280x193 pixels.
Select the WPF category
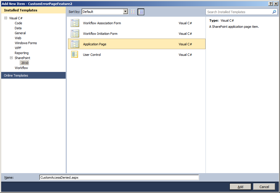18,48
